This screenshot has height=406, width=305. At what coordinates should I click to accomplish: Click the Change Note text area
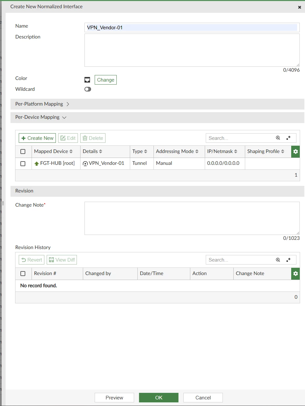(192, 218)
